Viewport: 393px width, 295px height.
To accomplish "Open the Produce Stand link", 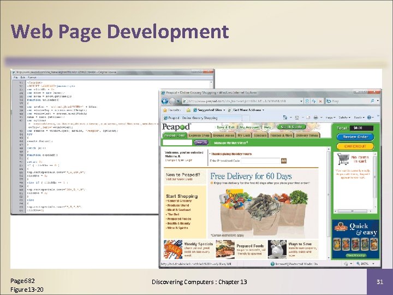I will pos(178,205).
